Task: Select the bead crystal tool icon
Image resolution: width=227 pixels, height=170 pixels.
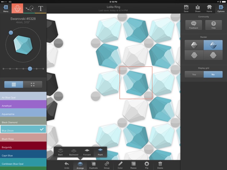Action: coord(17,8)
